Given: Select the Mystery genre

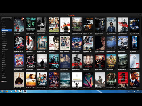Looking at the screenshot, I should click(4, 64).
